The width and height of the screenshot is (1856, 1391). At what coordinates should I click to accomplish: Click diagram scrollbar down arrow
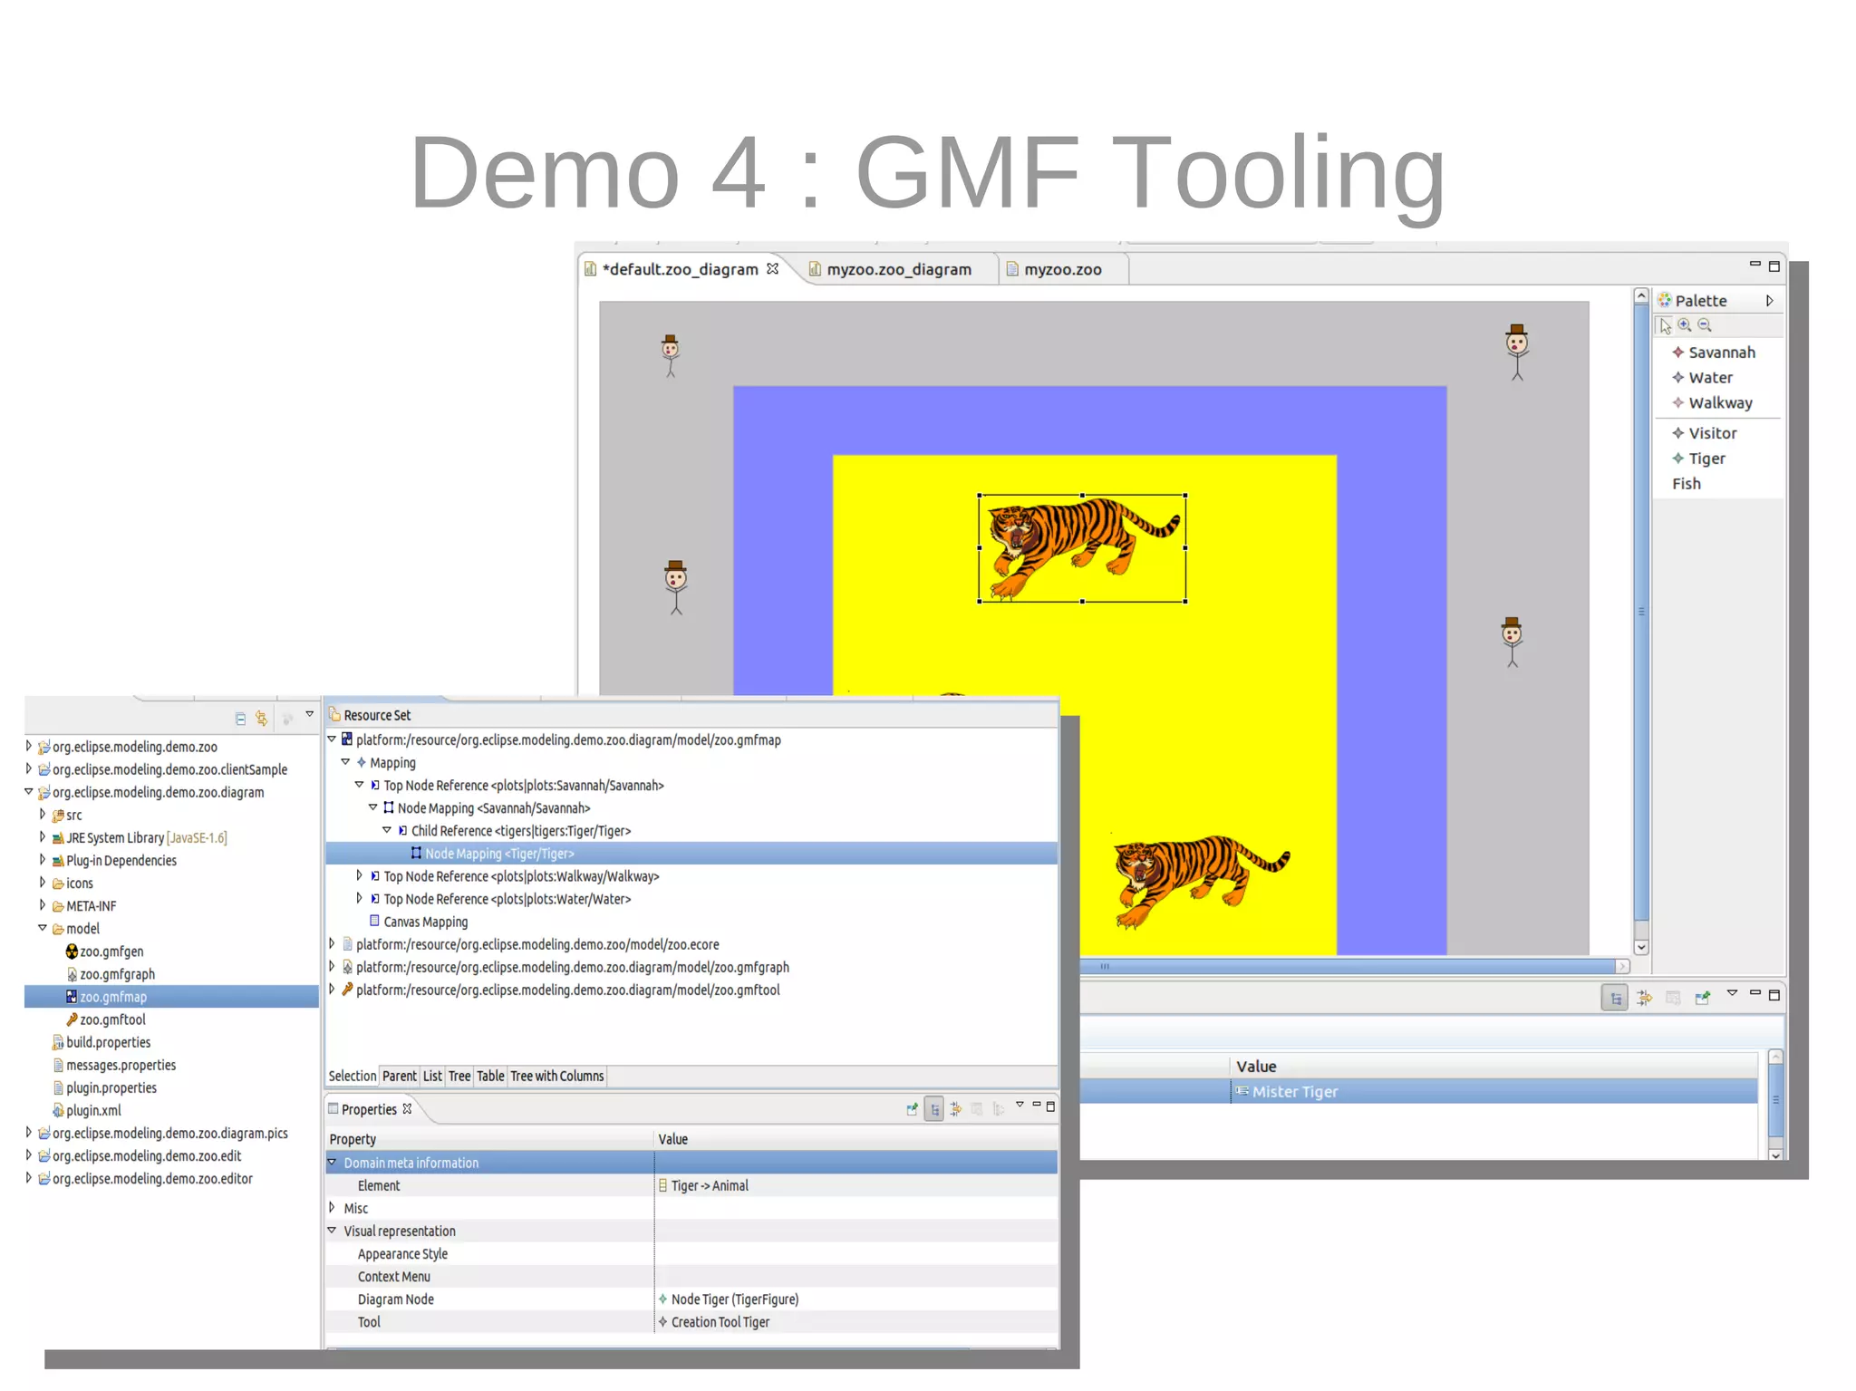[1641, 947]
